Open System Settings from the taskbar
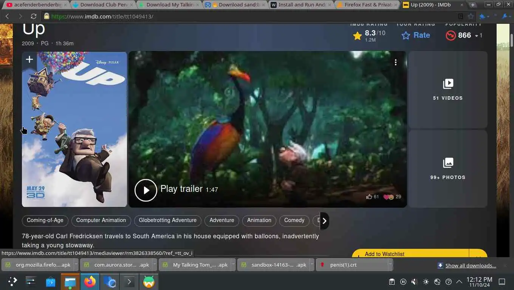 tap(31, 282)
